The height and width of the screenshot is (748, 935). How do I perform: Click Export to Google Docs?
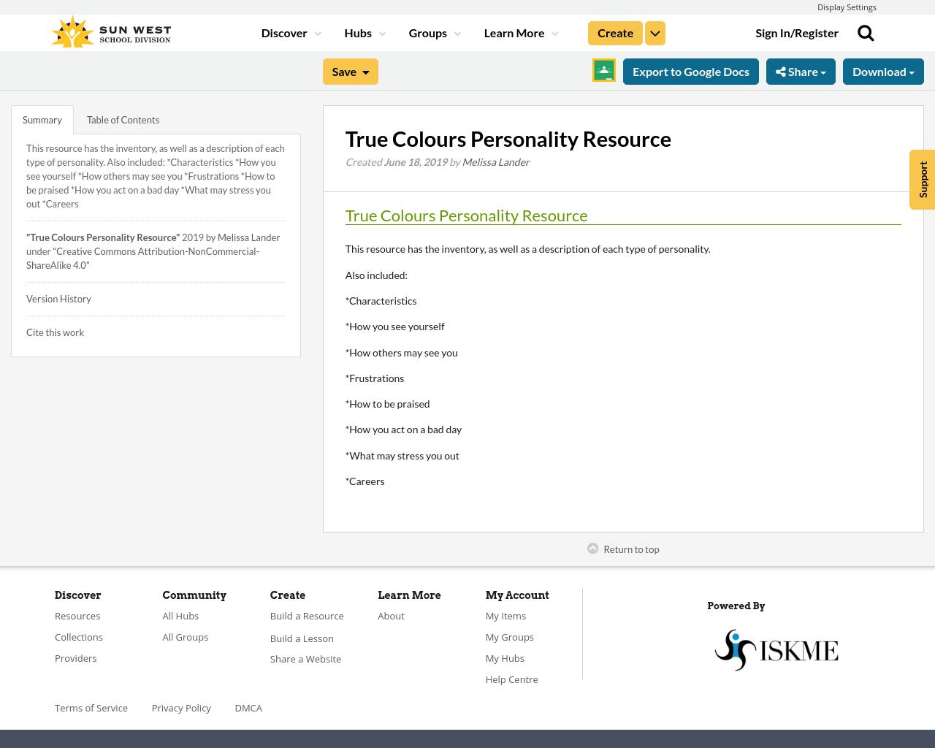(690, 71)
